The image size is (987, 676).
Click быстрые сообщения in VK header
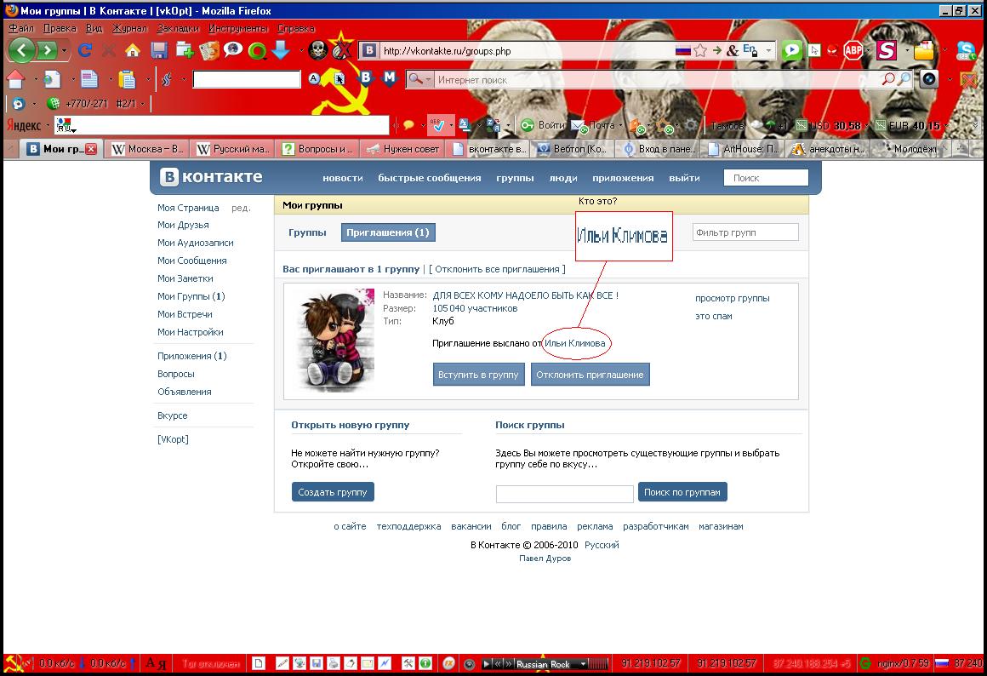coord(430,178)
